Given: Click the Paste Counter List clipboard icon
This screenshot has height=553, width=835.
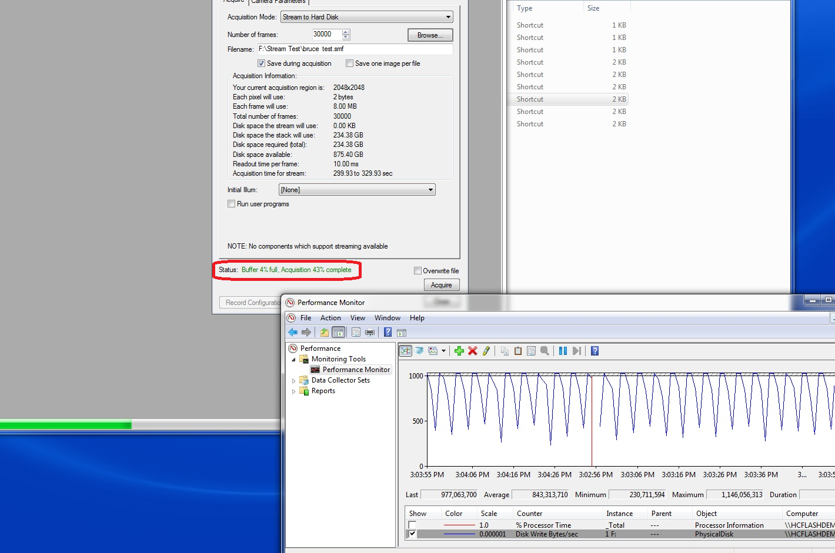Looking at the screenshot, I should (518, 351).
